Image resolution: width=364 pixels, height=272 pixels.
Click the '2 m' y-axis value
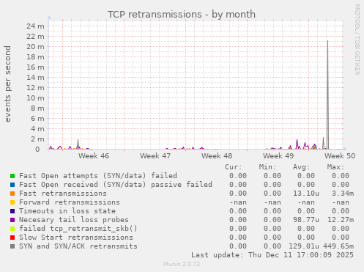tap(37, 139)
